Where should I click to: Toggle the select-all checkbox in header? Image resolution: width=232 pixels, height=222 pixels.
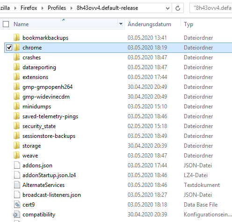point(6,24)
